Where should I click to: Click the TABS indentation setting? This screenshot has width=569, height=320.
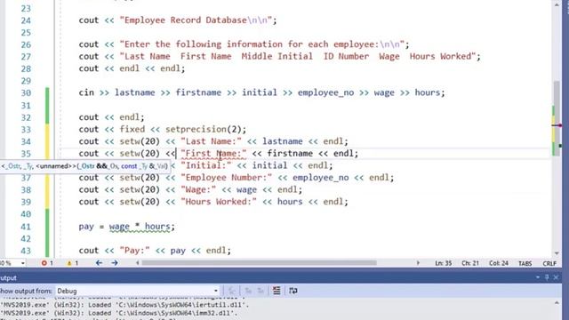tap(525, 263)
